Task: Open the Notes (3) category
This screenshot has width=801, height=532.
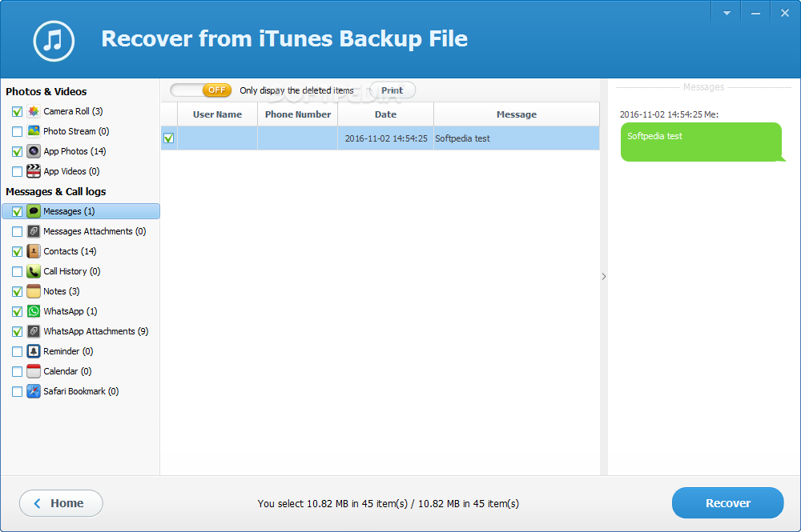Action: 62,291
